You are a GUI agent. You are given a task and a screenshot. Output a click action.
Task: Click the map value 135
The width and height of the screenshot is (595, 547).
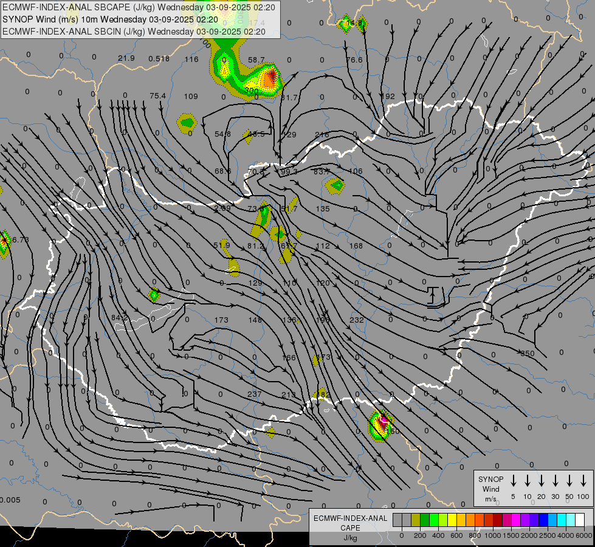[x=323, y=209]
